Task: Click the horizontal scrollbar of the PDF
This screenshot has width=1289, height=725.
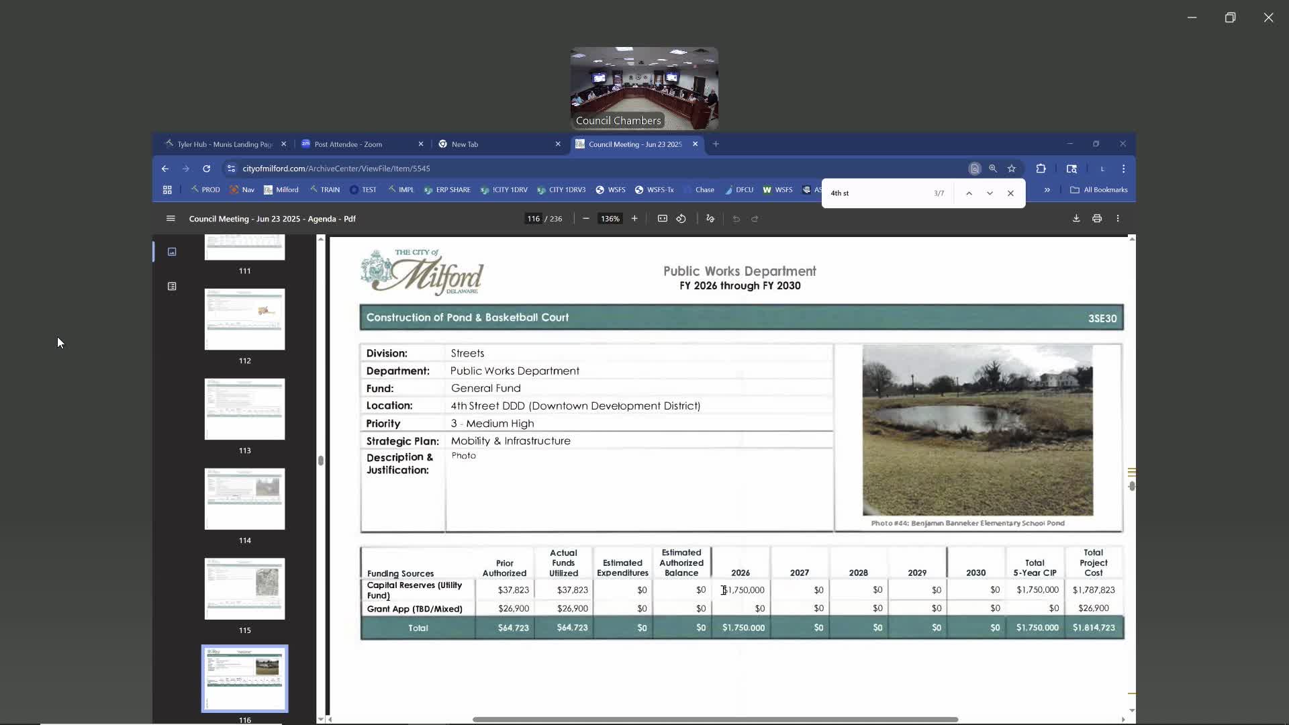Action: coord(714,720)
